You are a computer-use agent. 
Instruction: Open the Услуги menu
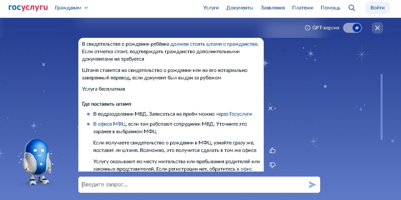click(x=211, y=8)
